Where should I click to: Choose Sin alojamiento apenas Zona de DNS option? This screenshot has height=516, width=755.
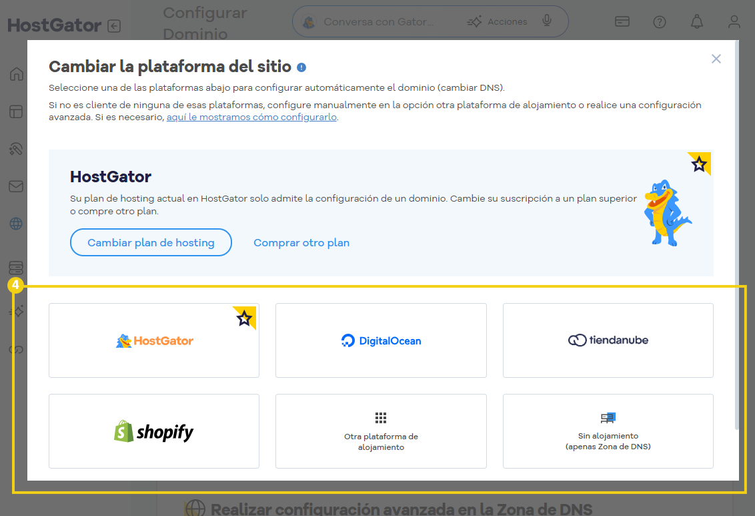608,431
